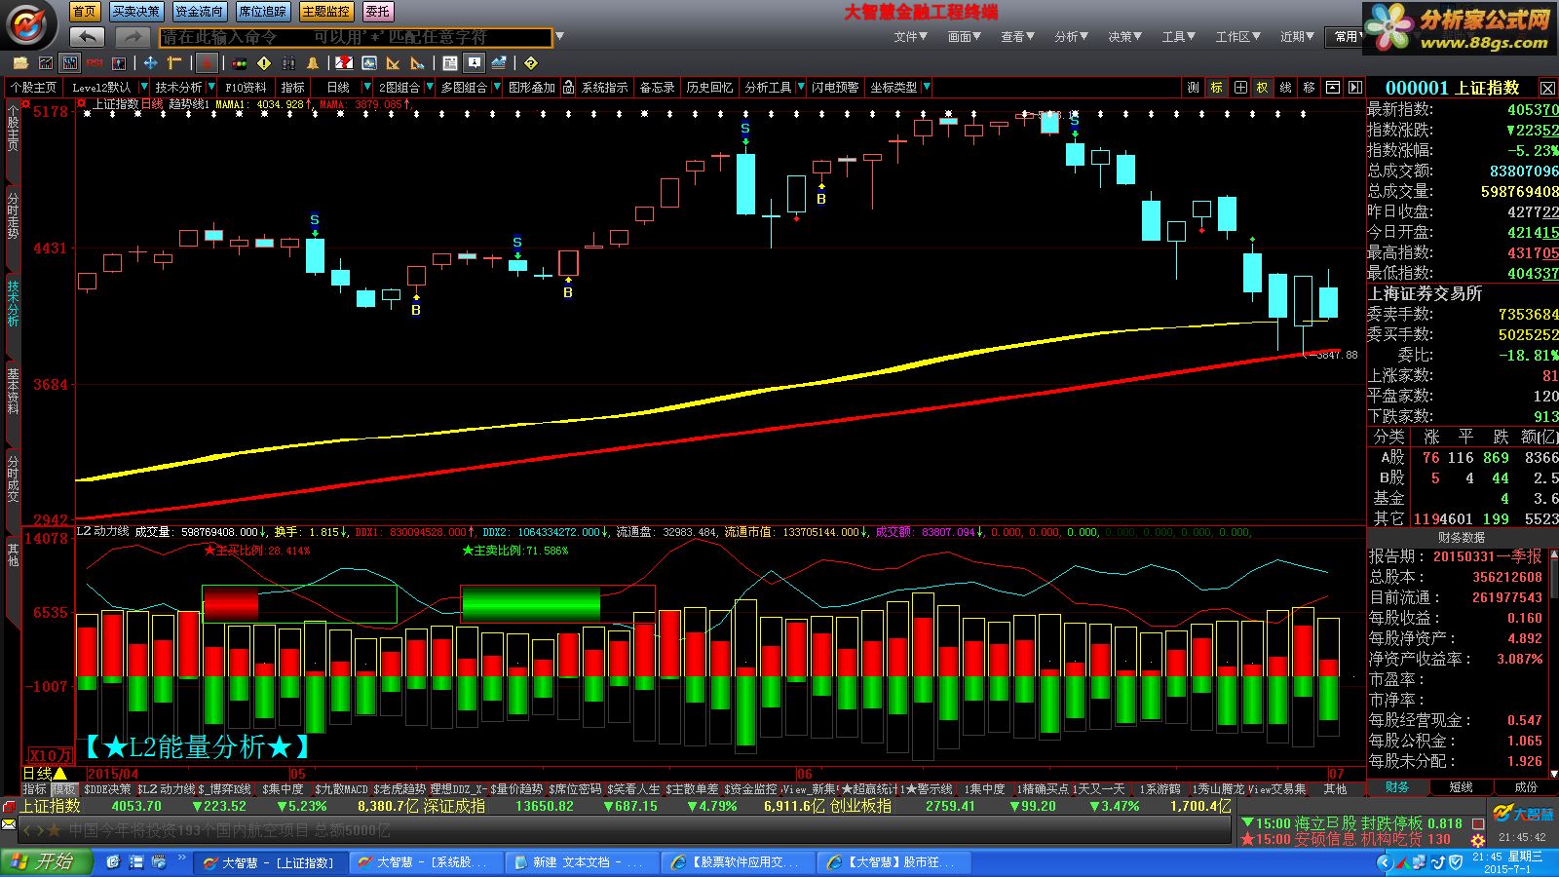Click the 首页 button
Viewport: 1559px width, 877px height.
point(85,12)
